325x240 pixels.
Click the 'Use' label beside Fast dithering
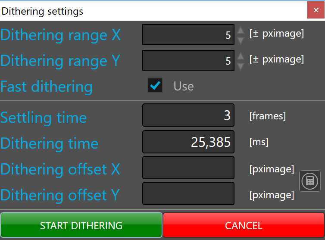pyautogui.click(x=184, y=86)
